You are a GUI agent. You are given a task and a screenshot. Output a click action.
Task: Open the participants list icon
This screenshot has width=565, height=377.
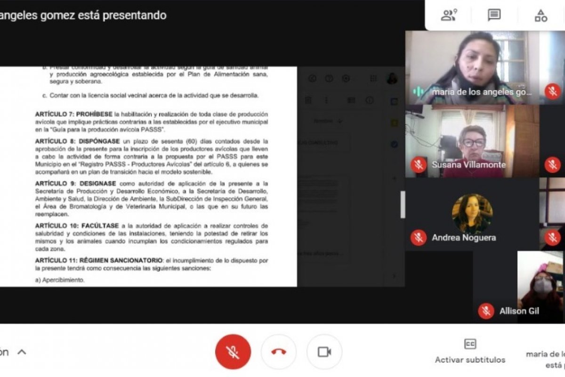pos(449,16)
